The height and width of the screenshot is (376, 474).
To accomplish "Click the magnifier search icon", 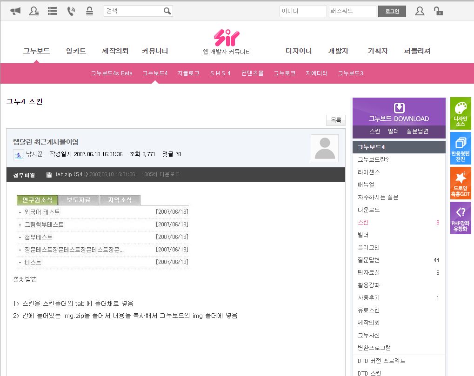I will coord(167,11).
